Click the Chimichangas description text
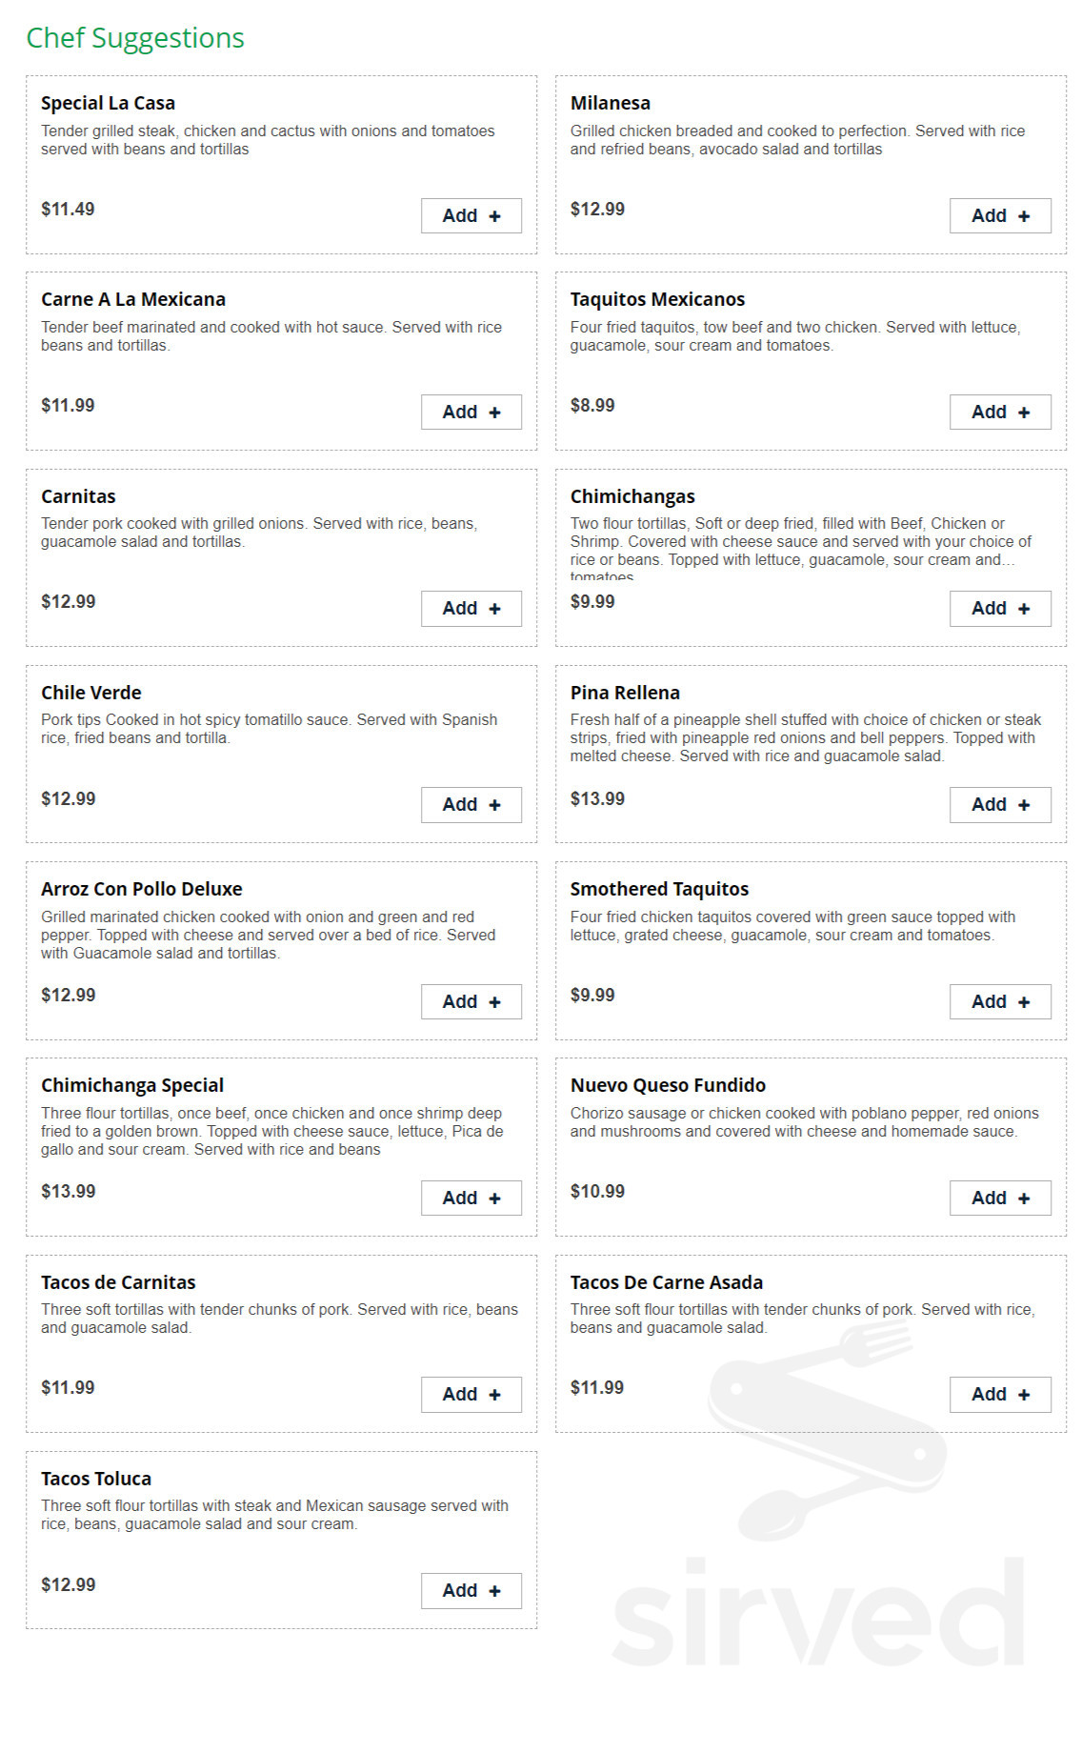The height and width of the screenshot is (1753, 1082). pos(800,550)
